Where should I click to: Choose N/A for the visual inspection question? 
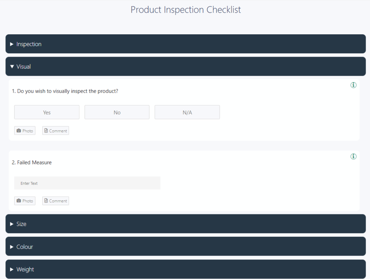[187, 112]
